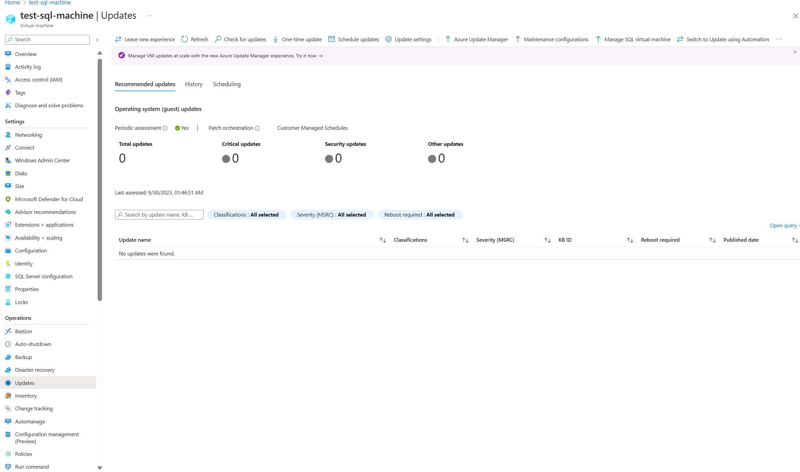Click the Manage SQL virtual machine icon
Screen dimensions: 800x472
598,39
